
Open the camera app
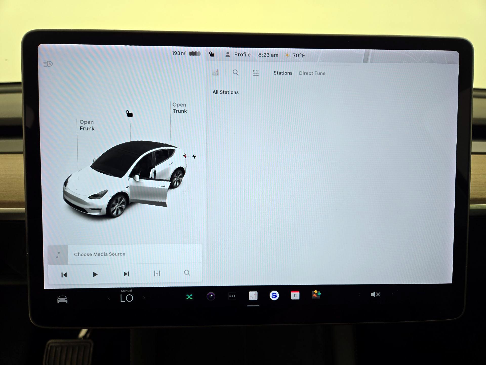tap(211, 296)
